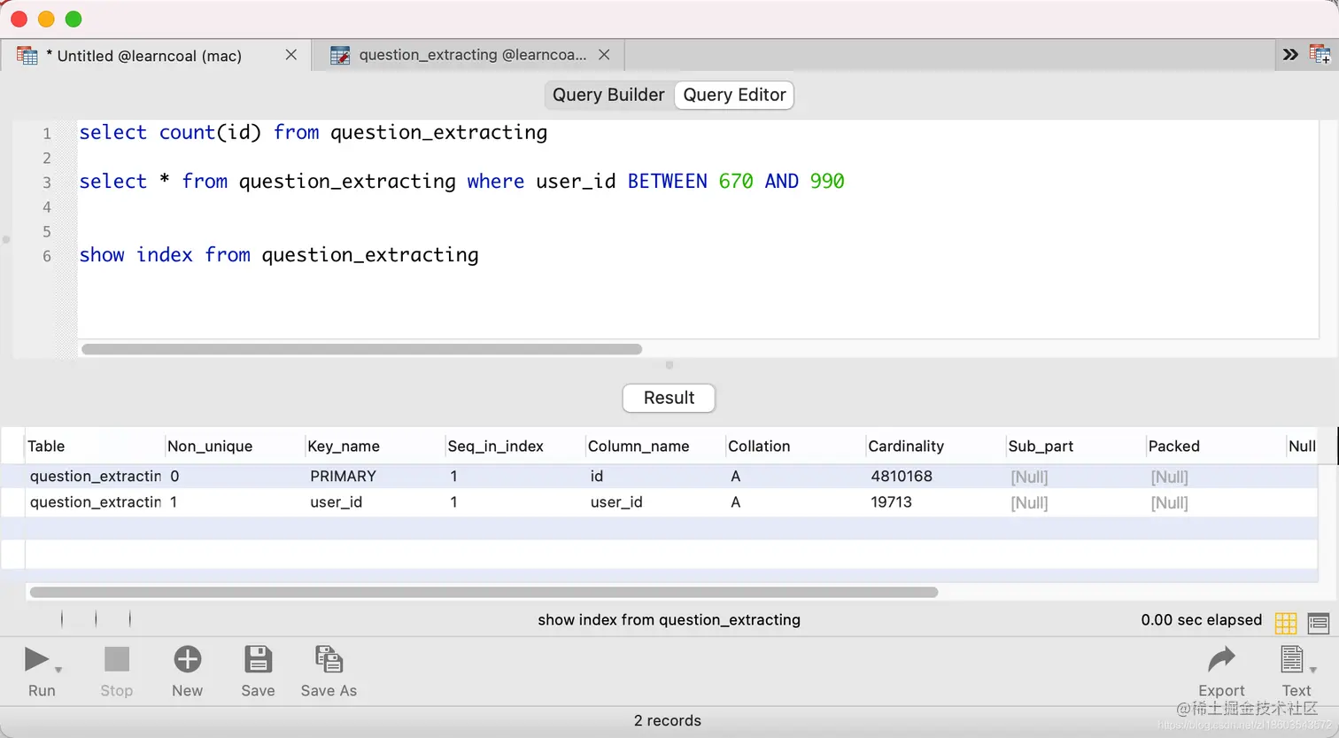The width and height of the screenshot is (1339, 738).
Task: Click the Untitled tab's table icon
Action: pos(27,56)
